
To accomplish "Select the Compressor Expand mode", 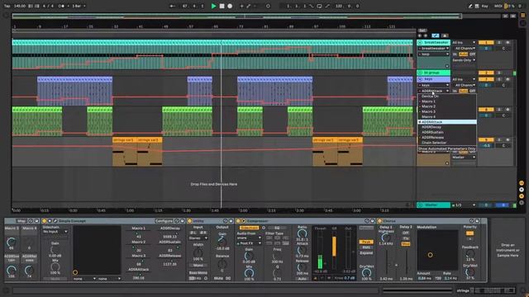I will 366,253.
